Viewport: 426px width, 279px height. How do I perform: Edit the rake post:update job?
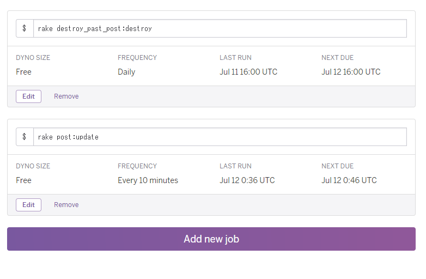(x=28, y=205)
